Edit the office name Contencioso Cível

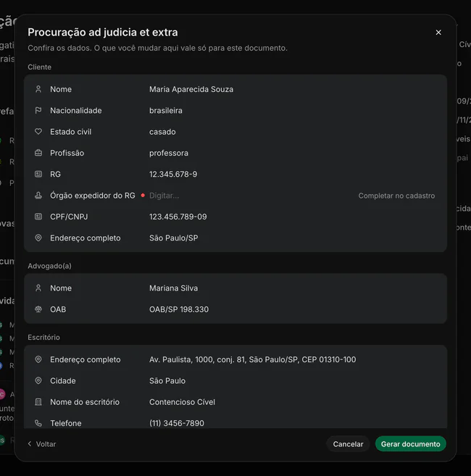[182, 402]
